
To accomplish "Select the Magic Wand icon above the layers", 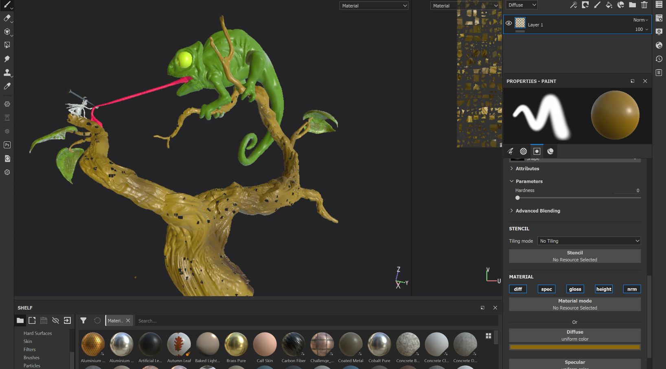I will click(x=573, y=5).
